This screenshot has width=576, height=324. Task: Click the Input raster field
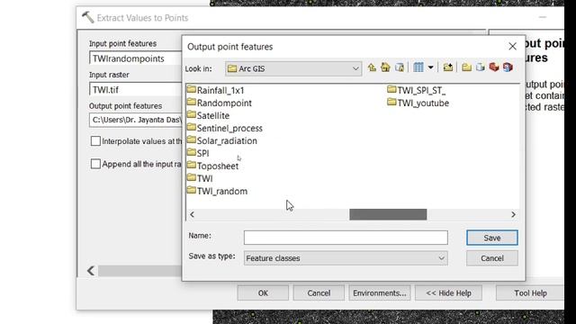[x=136, y=90]
